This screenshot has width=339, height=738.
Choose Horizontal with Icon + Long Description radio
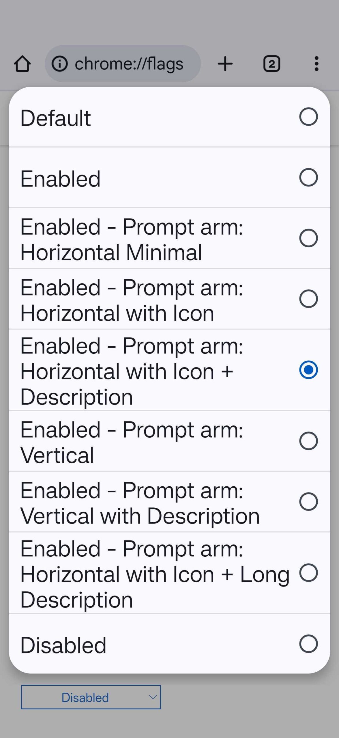click(308, 573)
